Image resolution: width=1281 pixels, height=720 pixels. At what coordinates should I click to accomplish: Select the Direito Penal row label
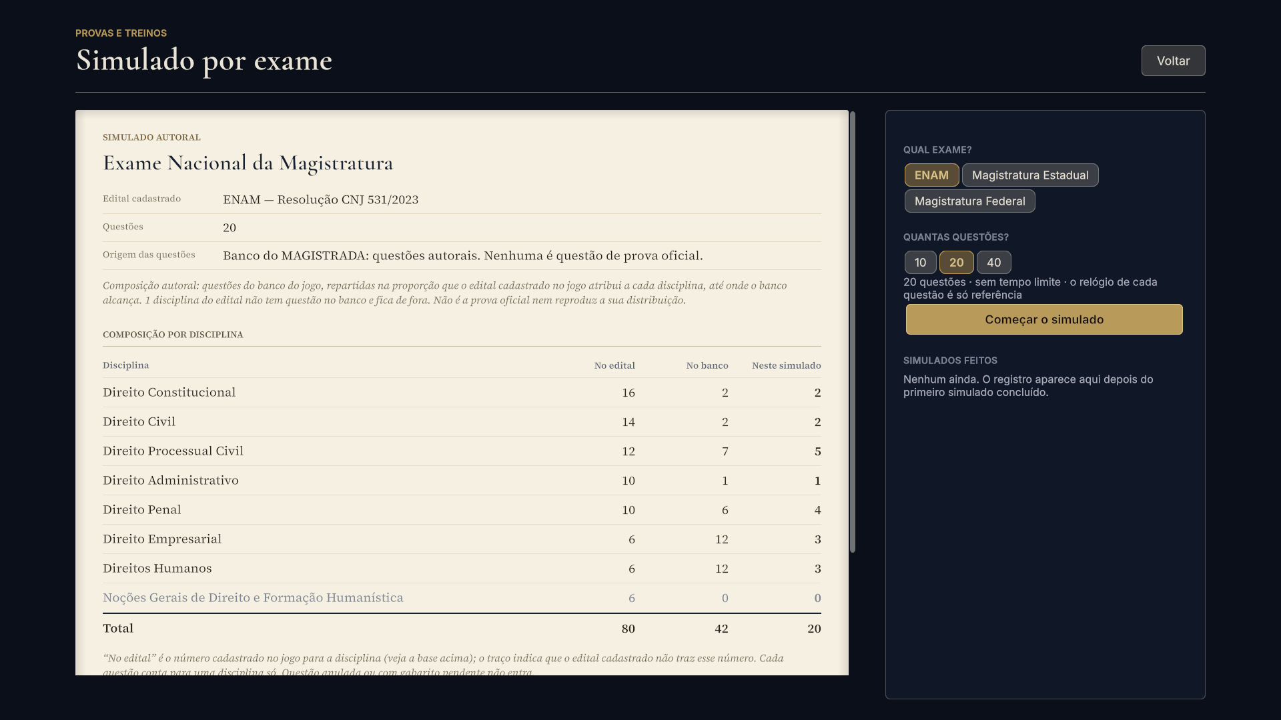click(x=142, y=510)
